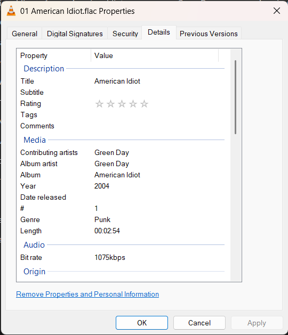The height and width of the screenshot is (335, 288).
Task: Click the Length value 00:02:54
Action: tap(107, 231)
